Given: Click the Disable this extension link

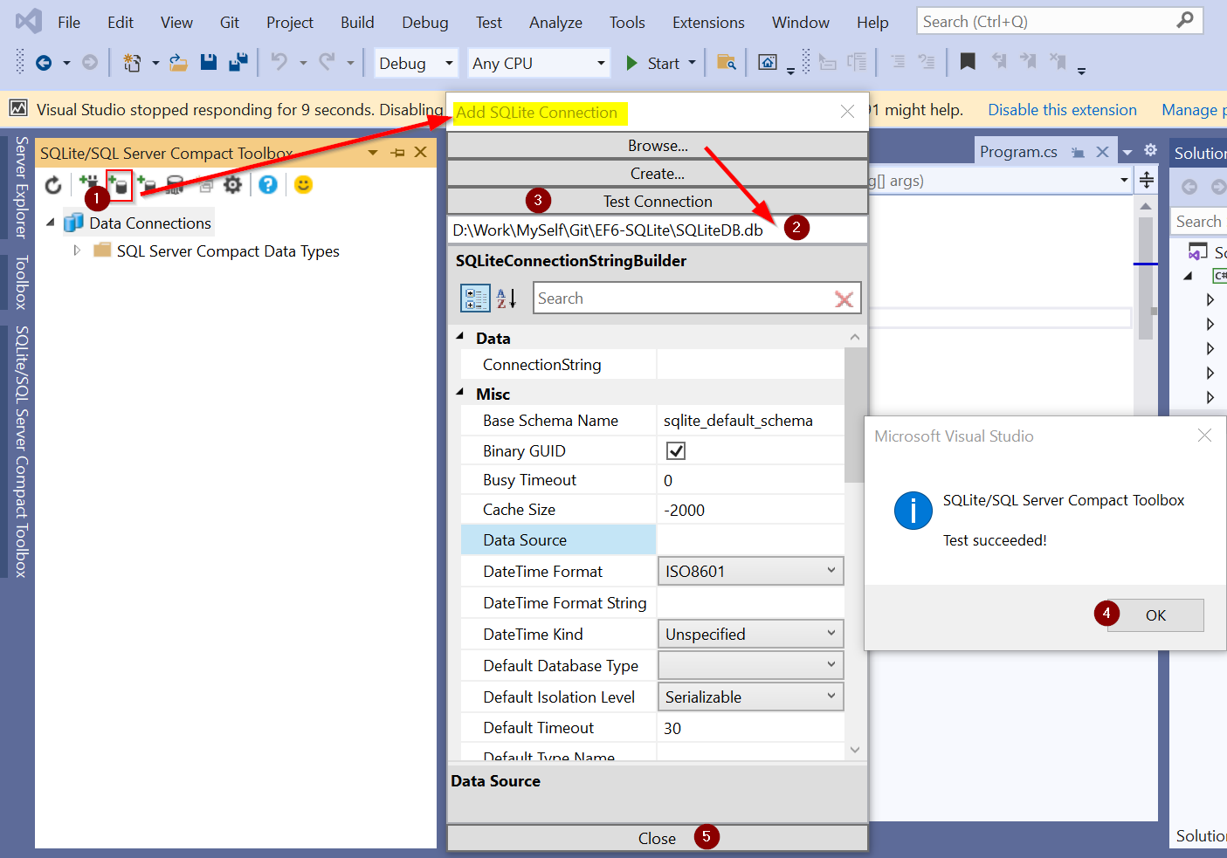Looking at the screenshot, I should (x=1062, y=109).
